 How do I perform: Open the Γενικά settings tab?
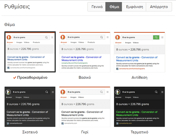pyautogui.click(x=97, y=7)
